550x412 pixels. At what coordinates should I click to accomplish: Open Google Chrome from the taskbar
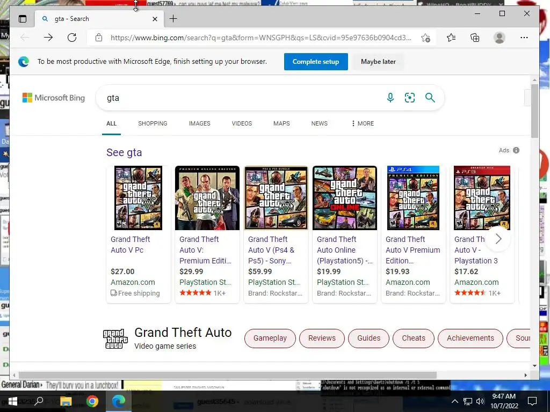(92, 401)
